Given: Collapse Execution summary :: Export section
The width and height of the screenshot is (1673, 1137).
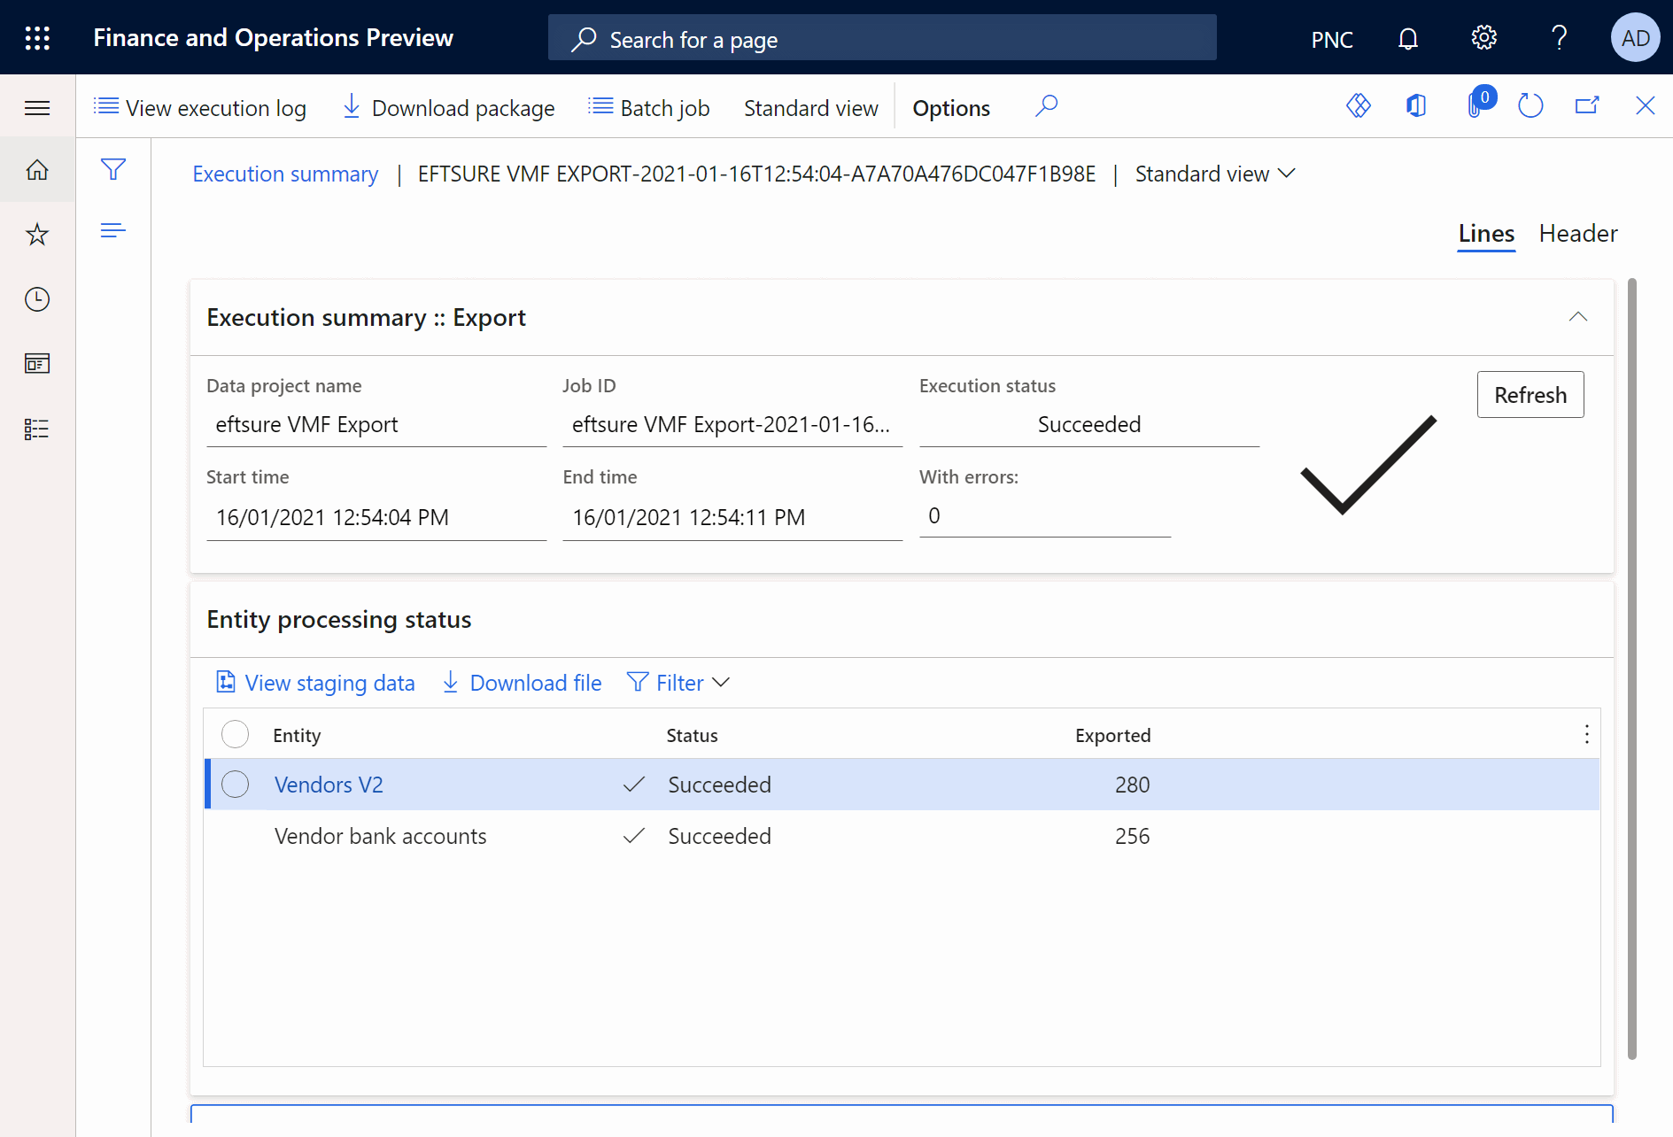Looking at the screenshot, I should click(x=1578, y=317).
